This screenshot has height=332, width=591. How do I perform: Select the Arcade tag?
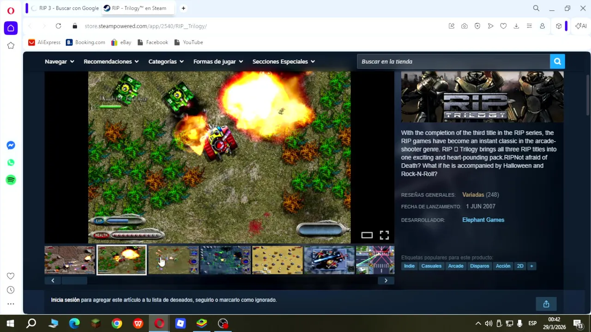455,266
